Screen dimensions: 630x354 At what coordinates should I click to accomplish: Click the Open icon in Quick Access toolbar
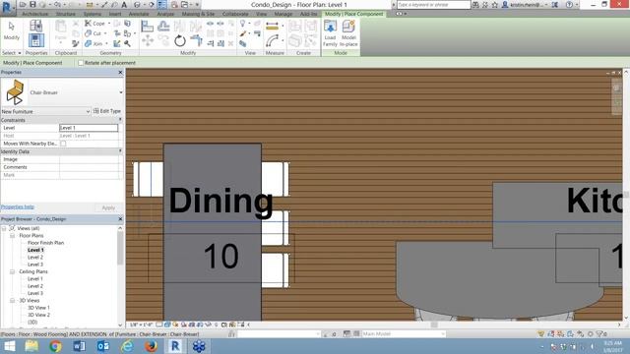[x=23, y=4]
